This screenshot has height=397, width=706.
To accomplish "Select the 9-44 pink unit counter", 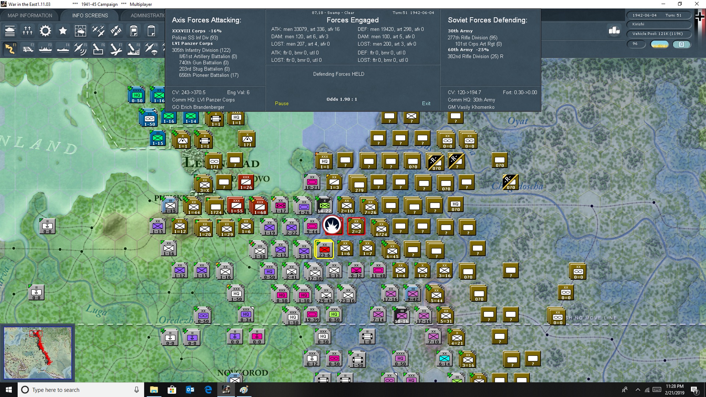I will coord(312,226).
